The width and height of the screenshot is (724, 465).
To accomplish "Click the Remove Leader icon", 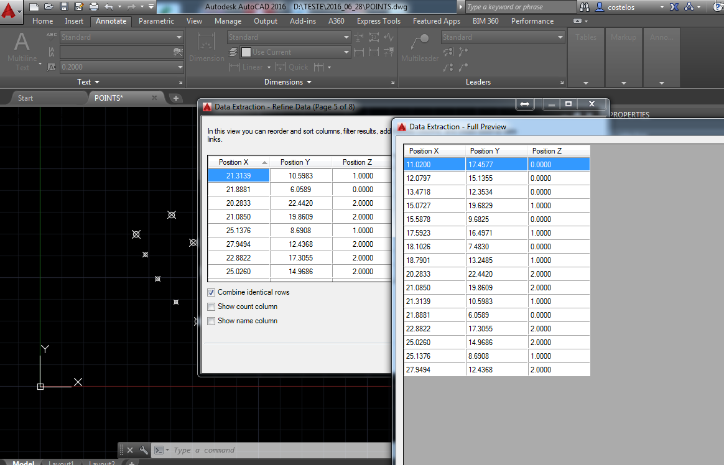I will tap(463, 67).
